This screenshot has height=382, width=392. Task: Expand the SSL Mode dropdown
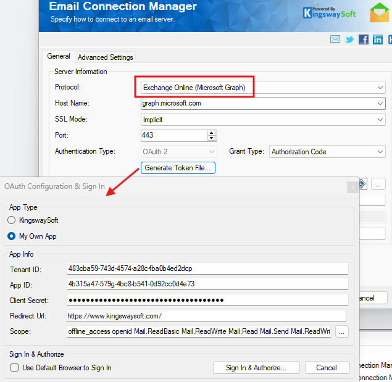click(380, 120)
